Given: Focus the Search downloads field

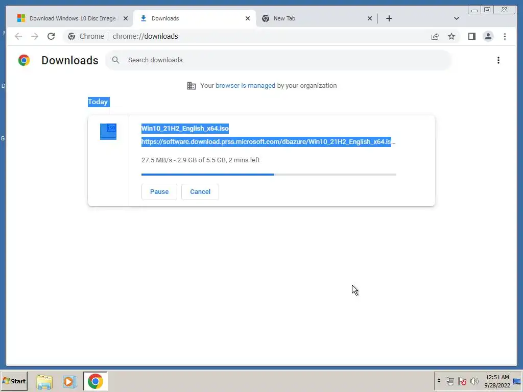Looking at the screenshot, I should click(x=278, y=60).
